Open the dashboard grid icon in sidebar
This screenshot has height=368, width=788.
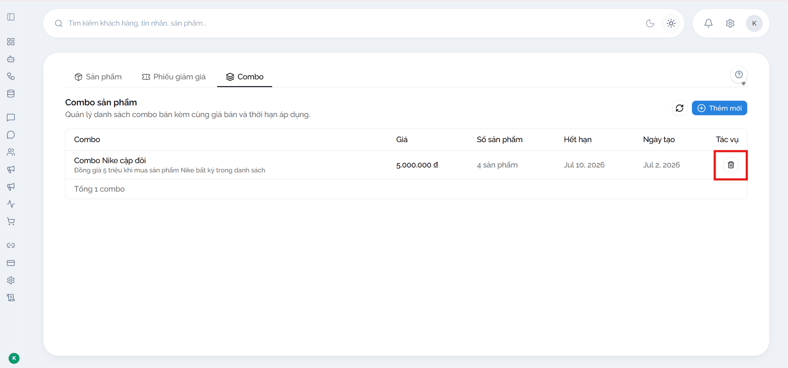(11, 42)
